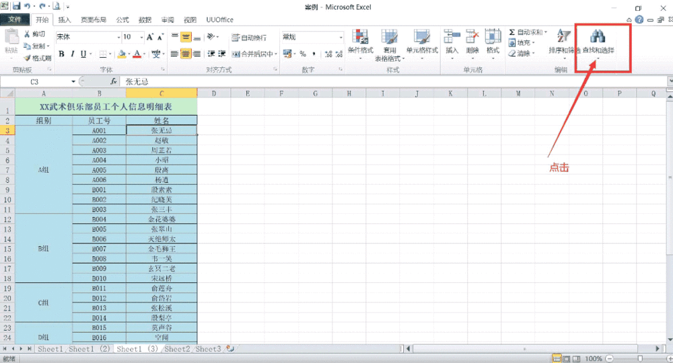
Task: Toggle bottom vertical alignment
Action: (197, 37)
